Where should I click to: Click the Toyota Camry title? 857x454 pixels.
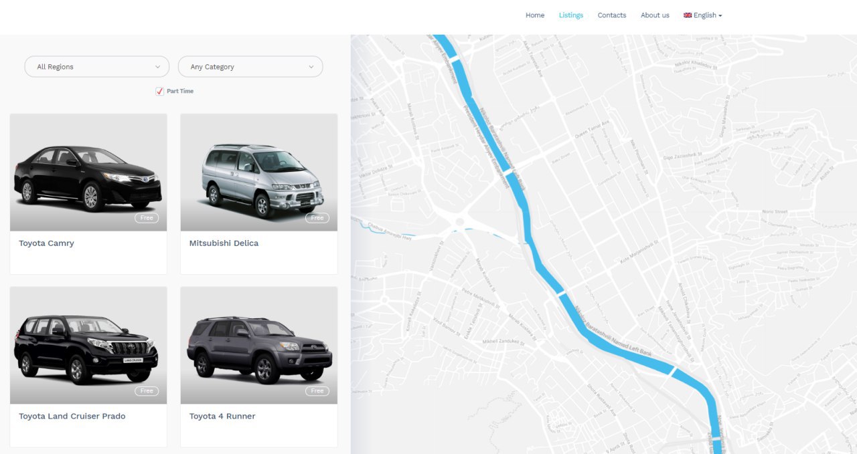46,243
